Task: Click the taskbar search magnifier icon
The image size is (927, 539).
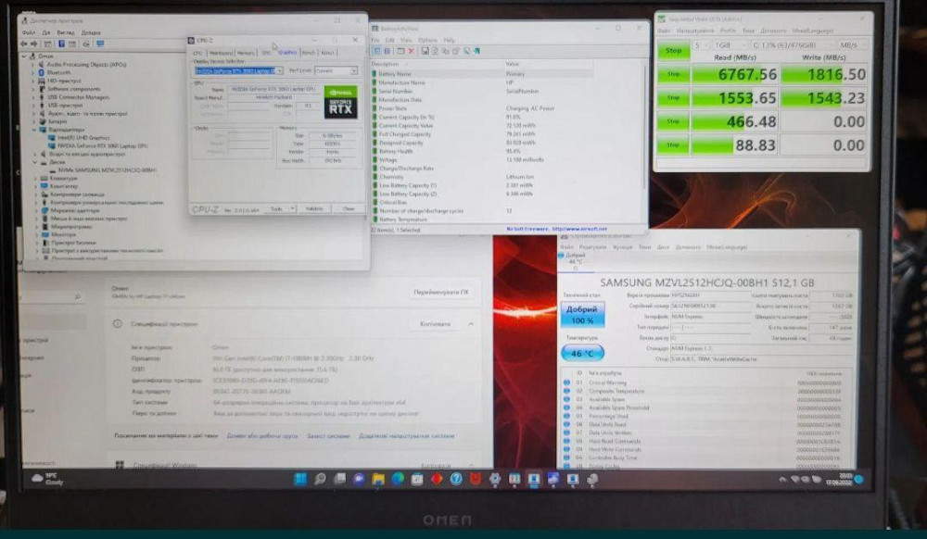Action: point(320,479)
